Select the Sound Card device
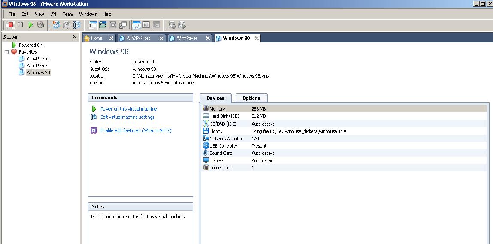 344,153
